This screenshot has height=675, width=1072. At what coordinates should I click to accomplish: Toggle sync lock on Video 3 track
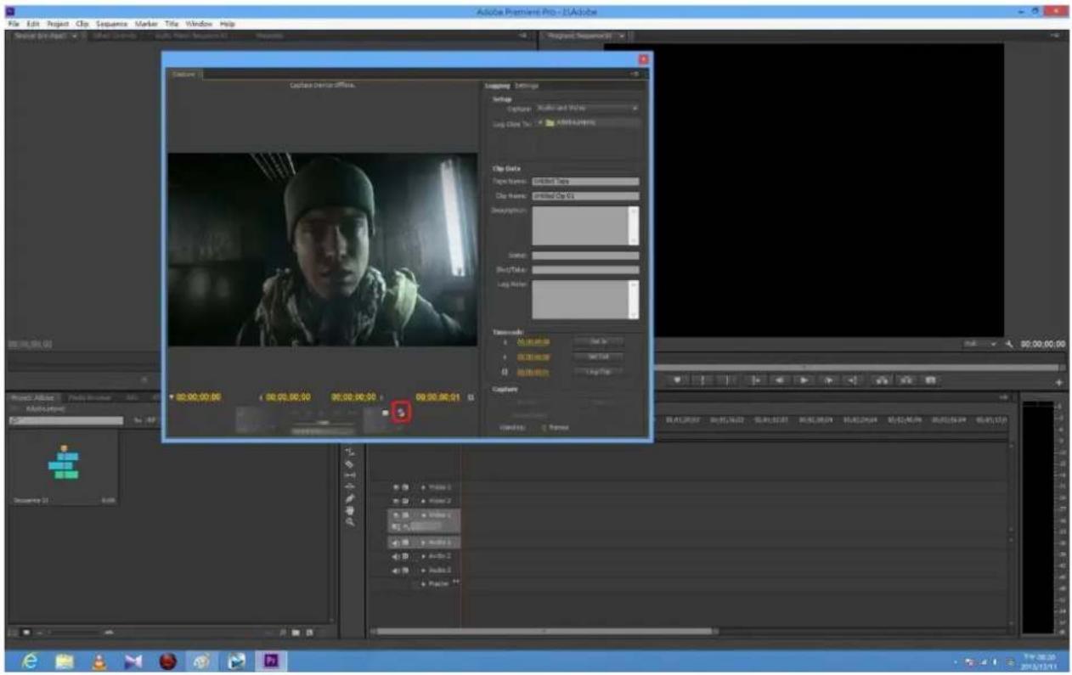(405, 487)
